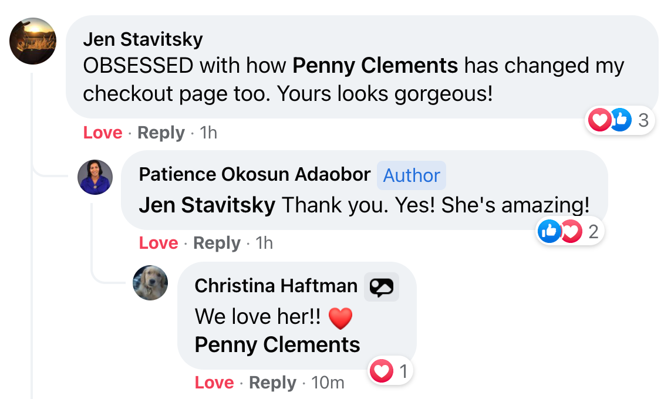Viewport: 671px width, 399px height.
Task: Click the chat badge icon beside Christina Haftman
Action: click(x=381, y=287)
